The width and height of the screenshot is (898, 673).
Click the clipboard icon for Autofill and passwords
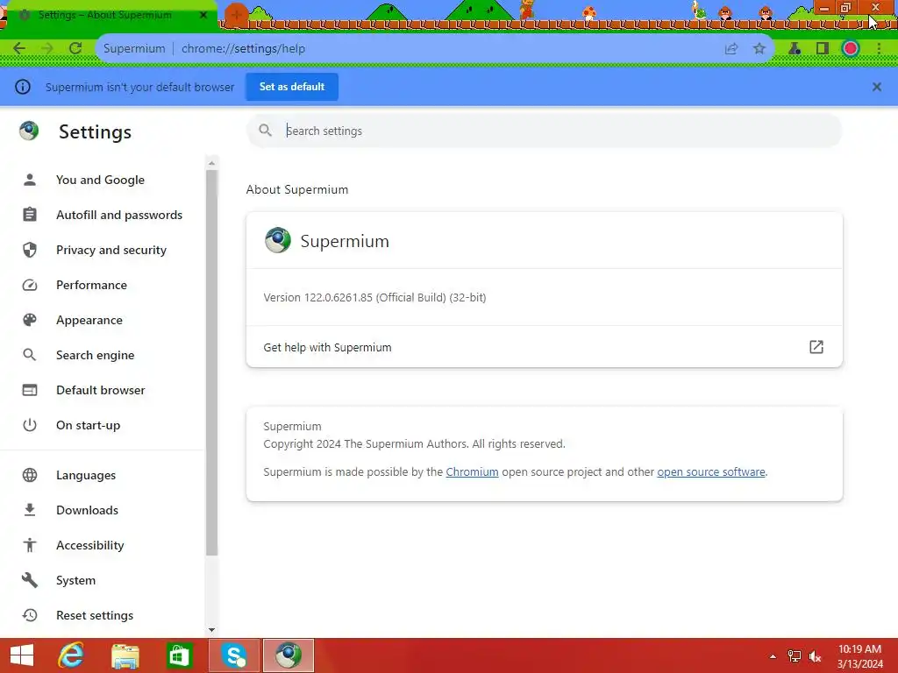[x=30, y=215]
